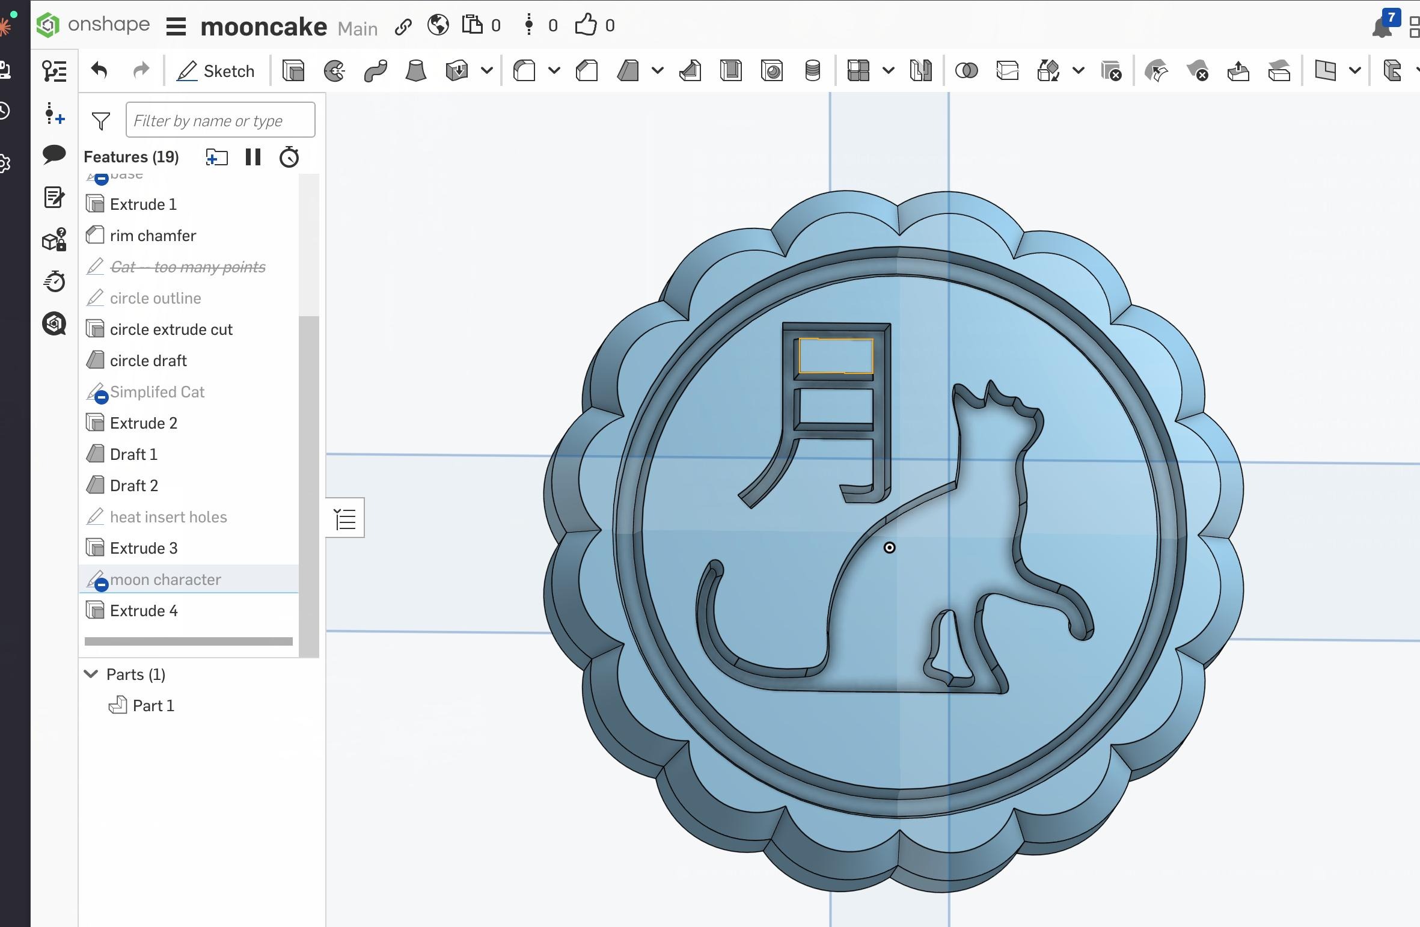This screenshot has height=927, width=1420.
Task: Click the Sketch button
Action: coord(216,71)
